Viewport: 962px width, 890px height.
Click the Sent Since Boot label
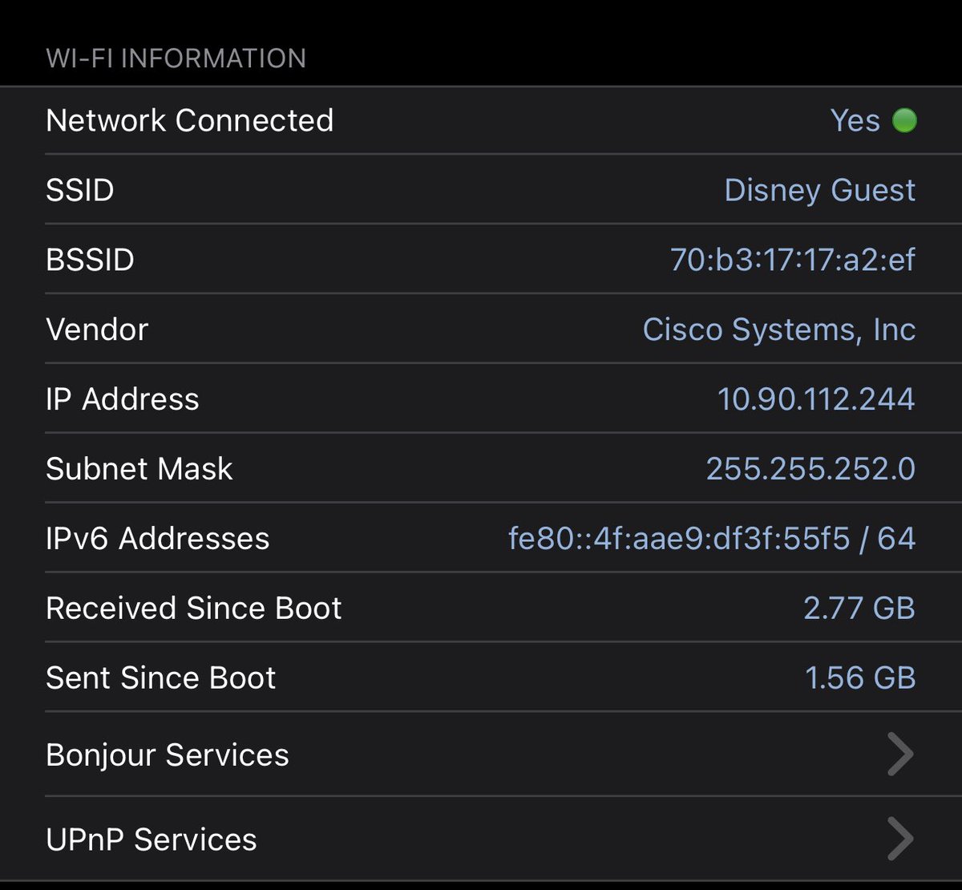[x=161, y=678]
